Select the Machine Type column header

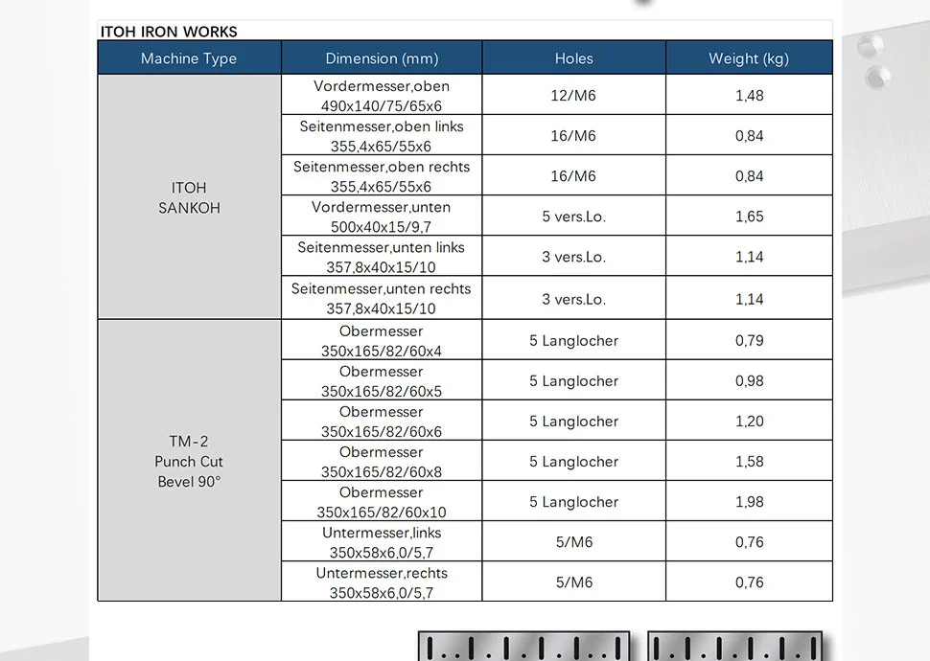pyautogui.click(x=189, y=58)
